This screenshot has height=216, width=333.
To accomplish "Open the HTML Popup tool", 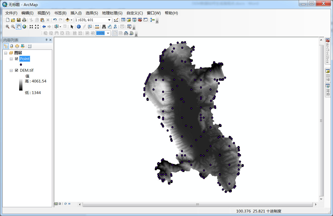I will point(90,27).
